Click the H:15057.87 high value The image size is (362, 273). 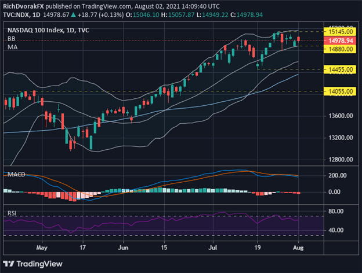pyautogui.click(x=178, y=15)
